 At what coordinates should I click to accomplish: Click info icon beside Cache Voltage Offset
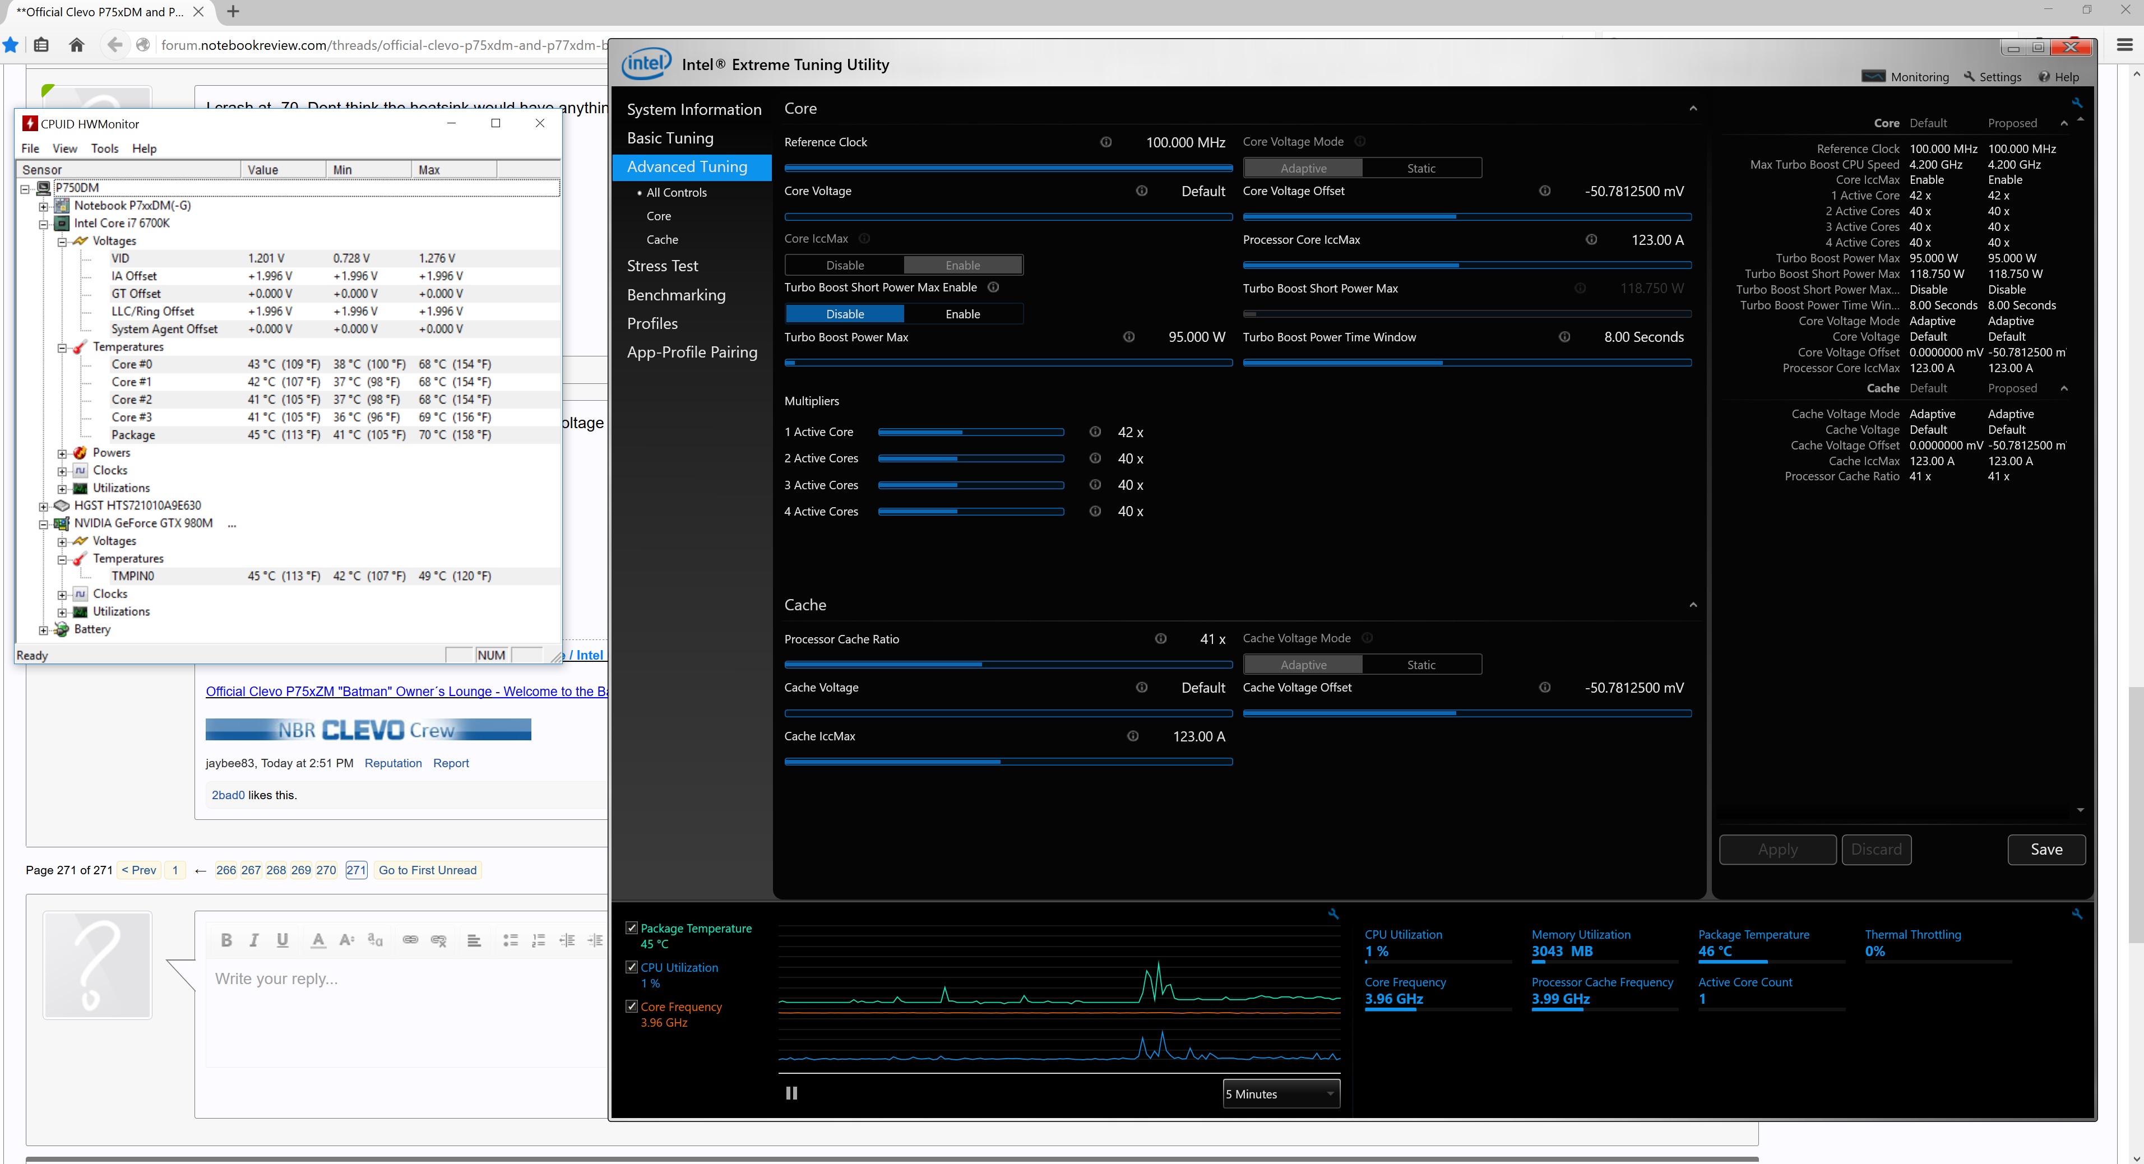coord(1544,687)
